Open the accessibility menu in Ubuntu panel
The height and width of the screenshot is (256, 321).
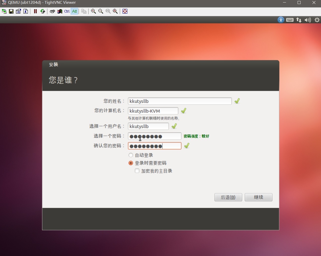click(281, 20)
